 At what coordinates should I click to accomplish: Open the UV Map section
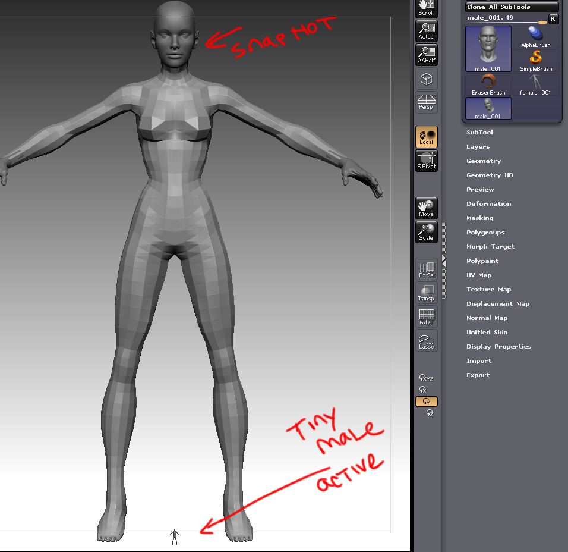(479, 275)
